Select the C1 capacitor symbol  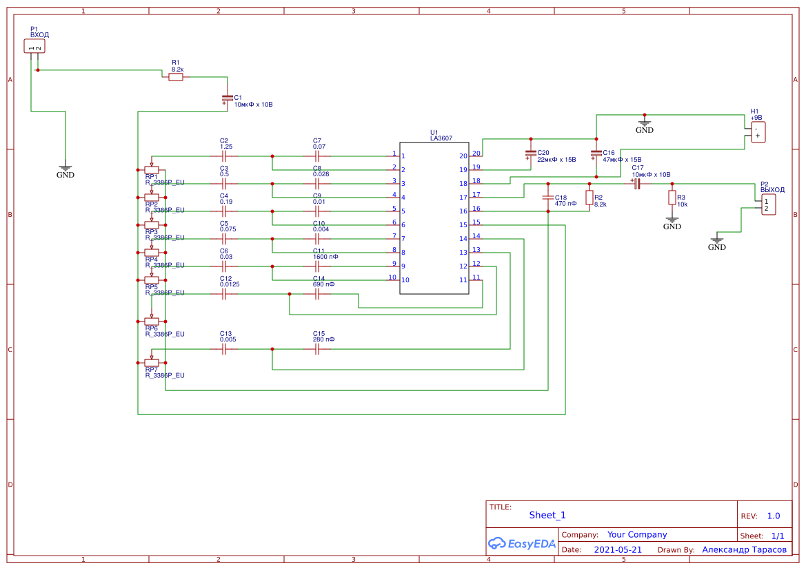[228, 98]
